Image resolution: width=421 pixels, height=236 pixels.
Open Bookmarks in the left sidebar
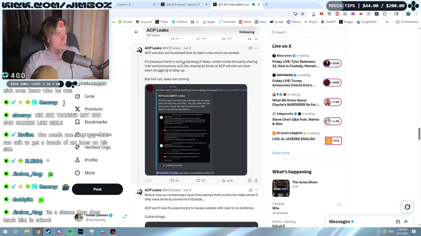91,122
